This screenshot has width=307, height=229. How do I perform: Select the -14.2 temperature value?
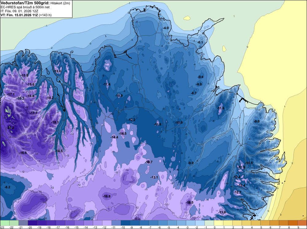pos(50,98)
